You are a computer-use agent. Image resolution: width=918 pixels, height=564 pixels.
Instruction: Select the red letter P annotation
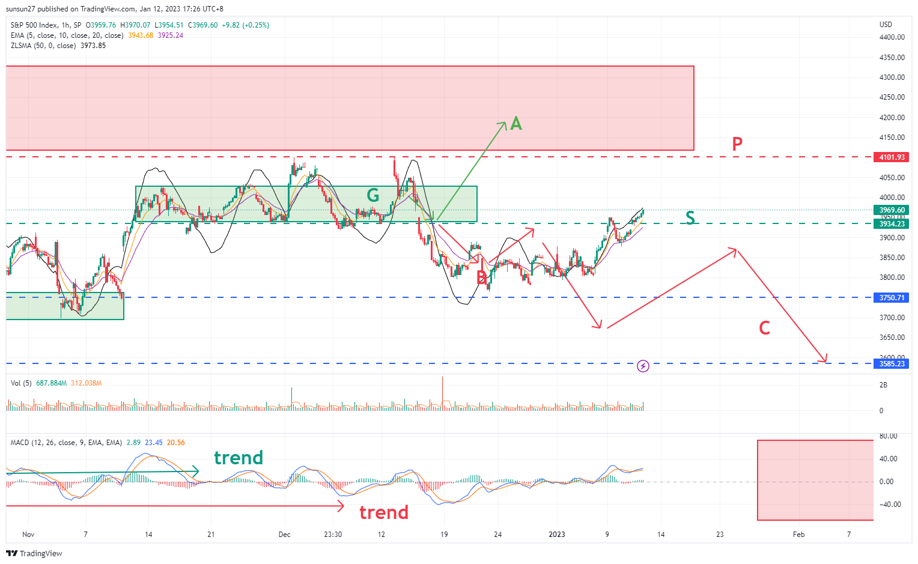click(x=737, y=144)
